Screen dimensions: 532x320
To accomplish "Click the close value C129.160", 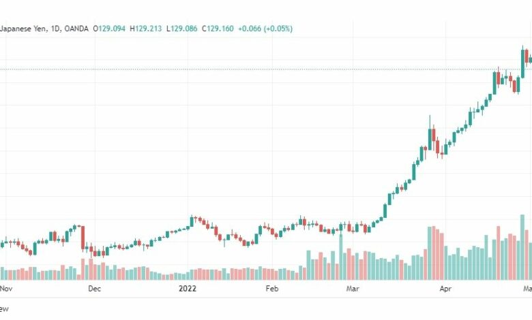I will coord(218,29).
